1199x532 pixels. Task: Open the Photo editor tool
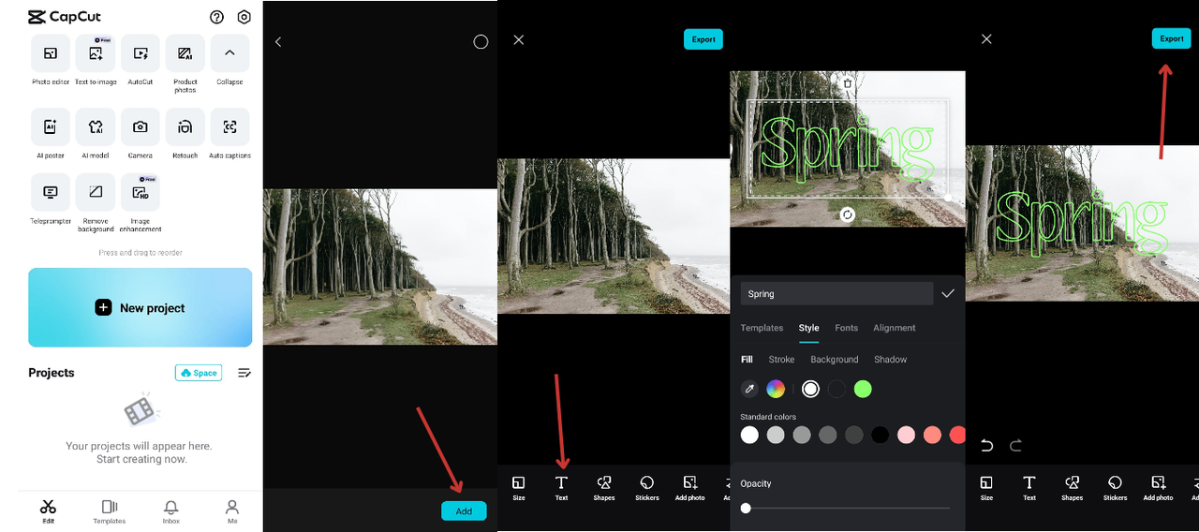[51, 53]
